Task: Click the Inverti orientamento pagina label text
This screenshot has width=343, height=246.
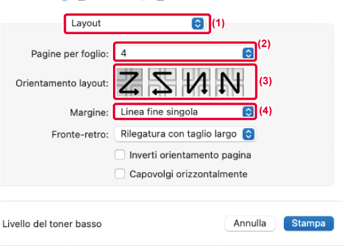Action: [190, 155]
